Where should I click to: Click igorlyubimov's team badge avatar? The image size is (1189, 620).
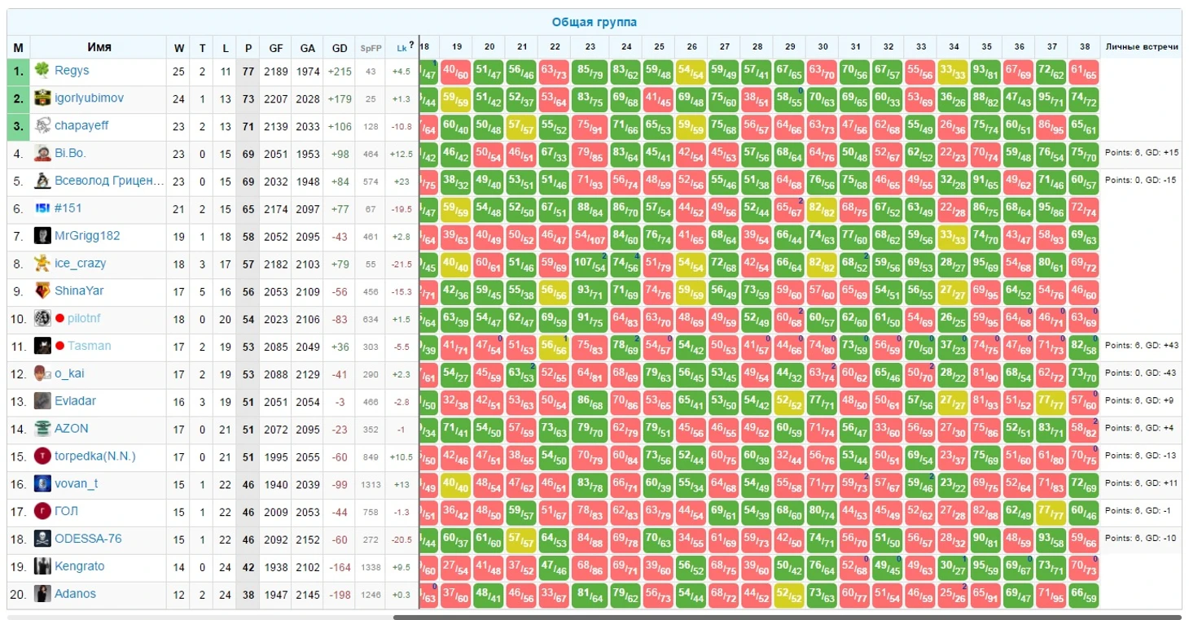(x=42, y=98)
